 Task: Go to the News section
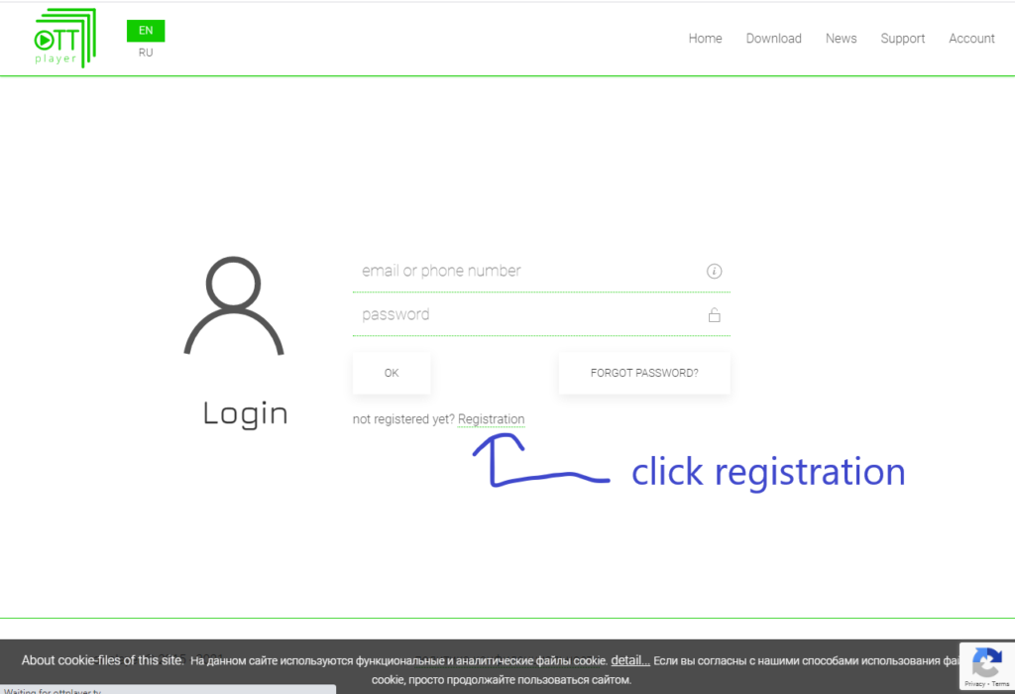point(841,39)
